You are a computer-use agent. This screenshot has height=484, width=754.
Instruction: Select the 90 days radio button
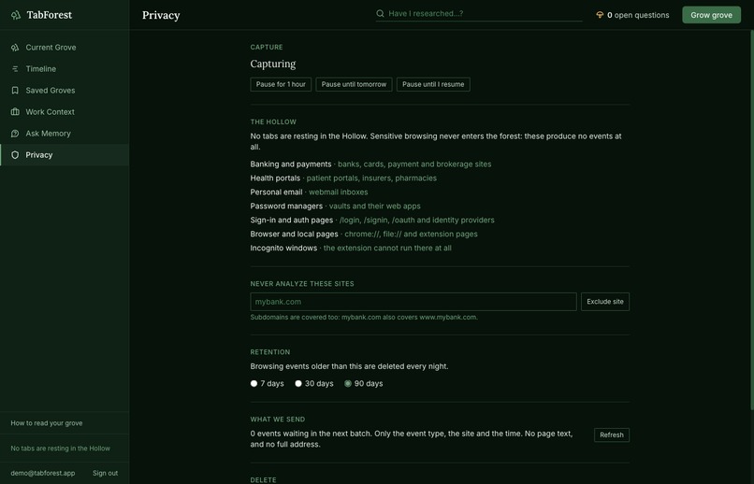click(x=348, y=383)
